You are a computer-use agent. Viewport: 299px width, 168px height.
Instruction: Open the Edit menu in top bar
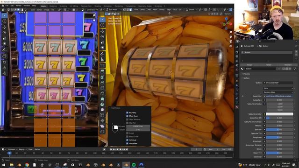pyautogui.click(x=12, y=6)
